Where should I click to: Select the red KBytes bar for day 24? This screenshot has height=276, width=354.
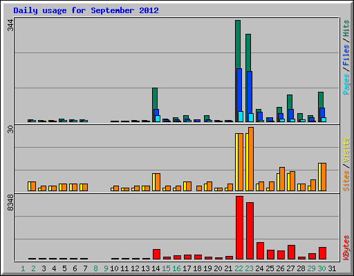tap(260, 250)
